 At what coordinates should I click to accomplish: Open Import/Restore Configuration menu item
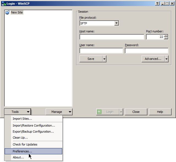coord(34,125)
